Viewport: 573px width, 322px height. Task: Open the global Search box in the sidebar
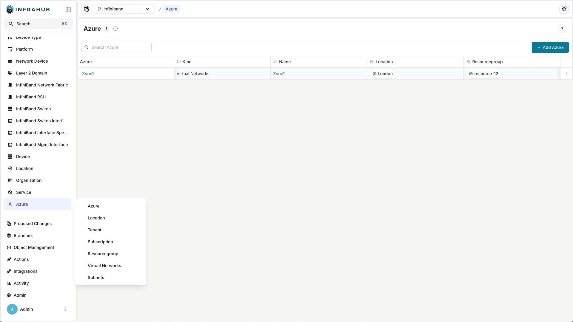[x=38, y=24]
